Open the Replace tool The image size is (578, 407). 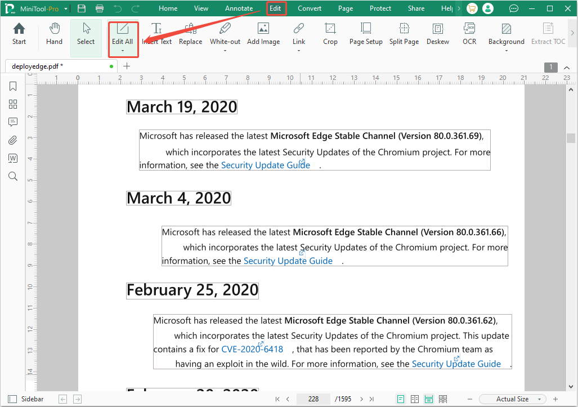tap(190, 34)
